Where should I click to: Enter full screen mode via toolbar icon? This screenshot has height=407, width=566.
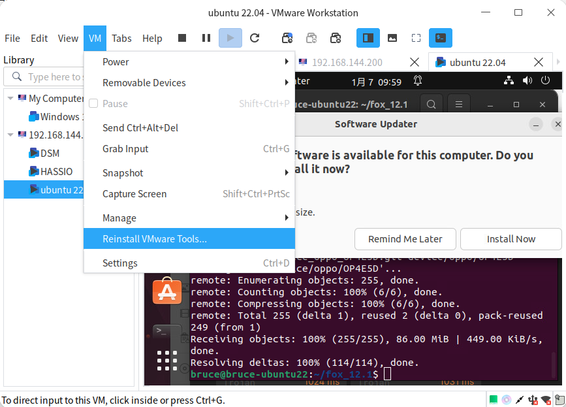click(x=416, y=39)
